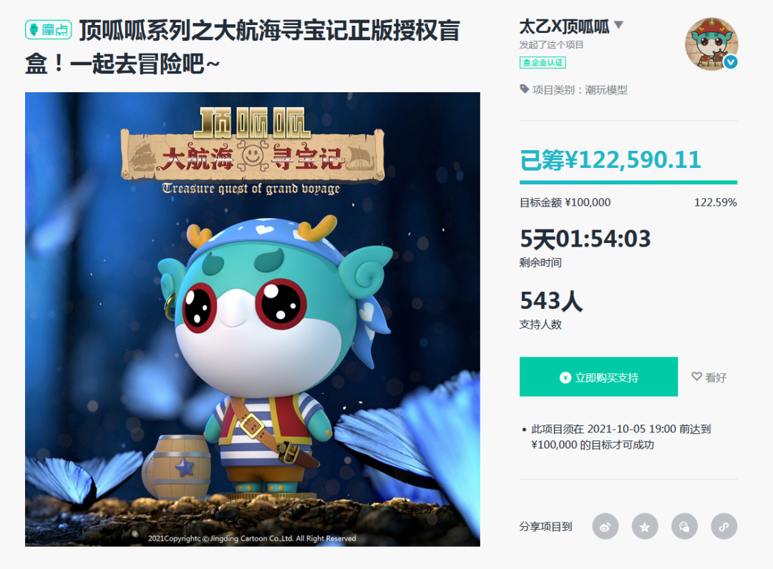Share project via WeChat icon
Viewport: 773px width, 569px height.
(684, 526)
